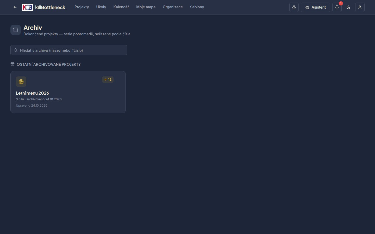
Task: Open Kalendář section
Action: pyautogui.click(x=121, y=7)
